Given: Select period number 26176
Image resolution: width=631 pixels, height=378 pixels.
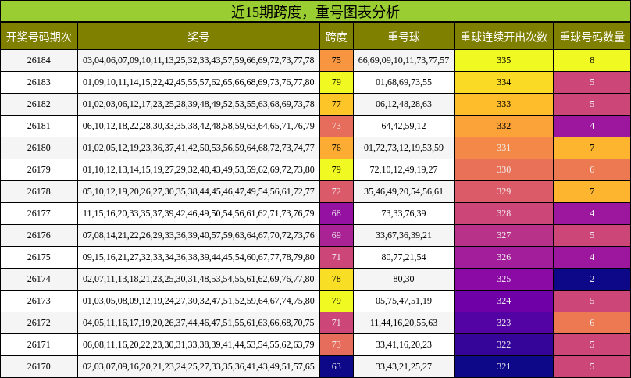Looking at the screenshot, I should (x=39, y=235).
